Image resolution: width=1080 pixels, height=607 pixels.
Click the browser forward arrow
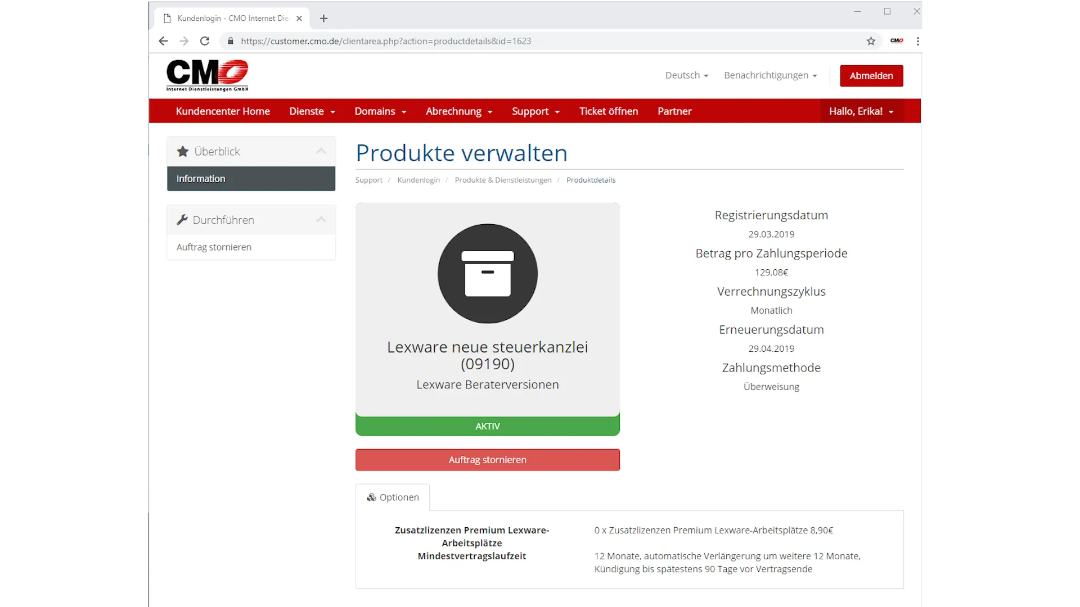click(184, 41)
